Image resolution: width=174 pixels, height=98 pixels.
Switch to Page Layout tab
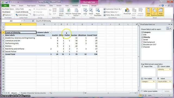31,5
